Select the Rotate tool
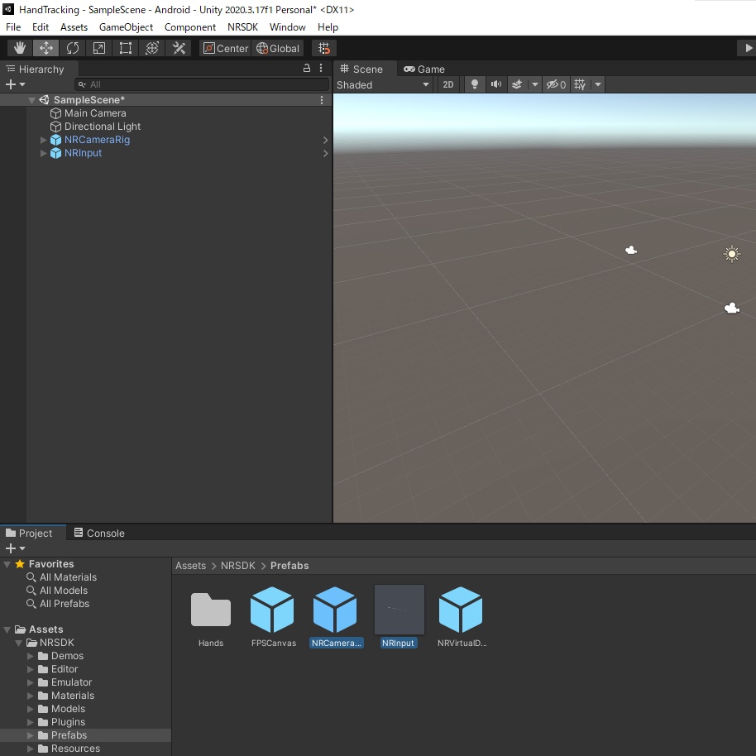 [73, 48]
